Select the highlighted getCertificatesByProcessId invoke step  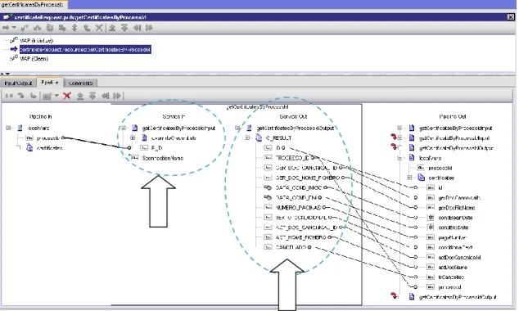click(x=85, y=50)
